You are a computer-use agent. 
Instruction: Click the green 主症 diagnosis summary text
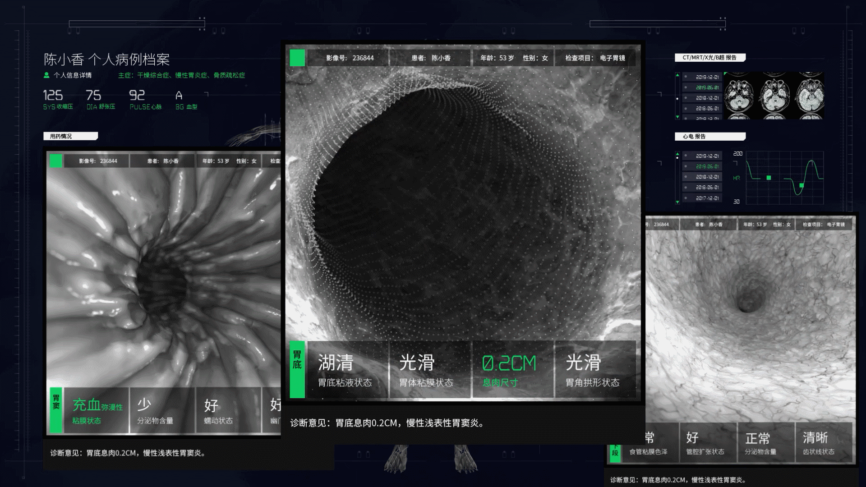coord(181,75)
